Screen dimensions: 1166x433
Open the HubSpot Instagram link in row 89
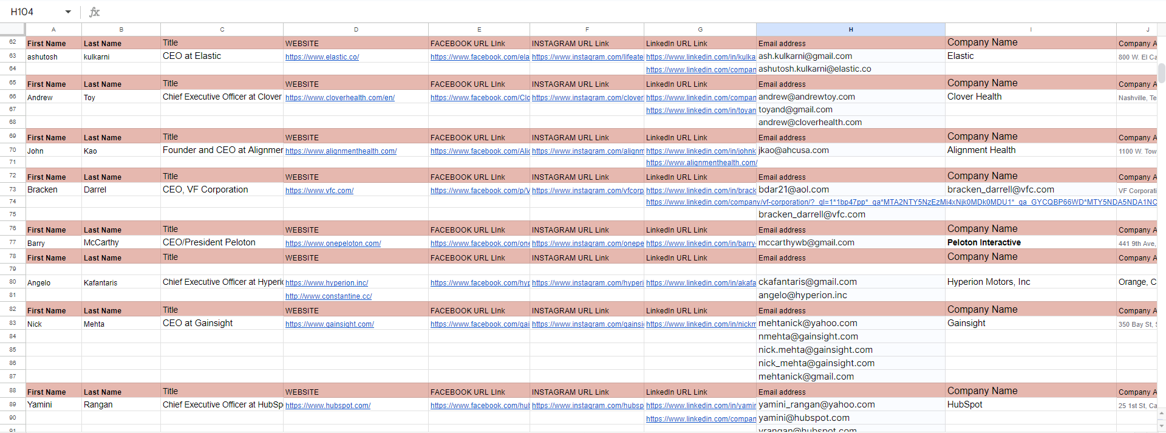(x=587, y=406)
